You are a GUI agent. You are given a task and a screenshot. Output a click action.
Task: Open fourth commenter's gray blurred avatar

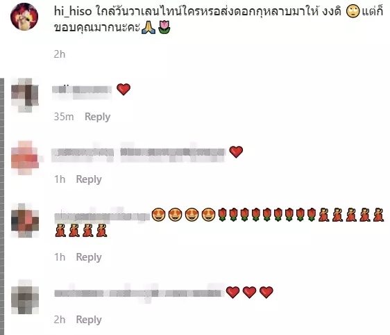pyautogui.click(x=25, y=297)
